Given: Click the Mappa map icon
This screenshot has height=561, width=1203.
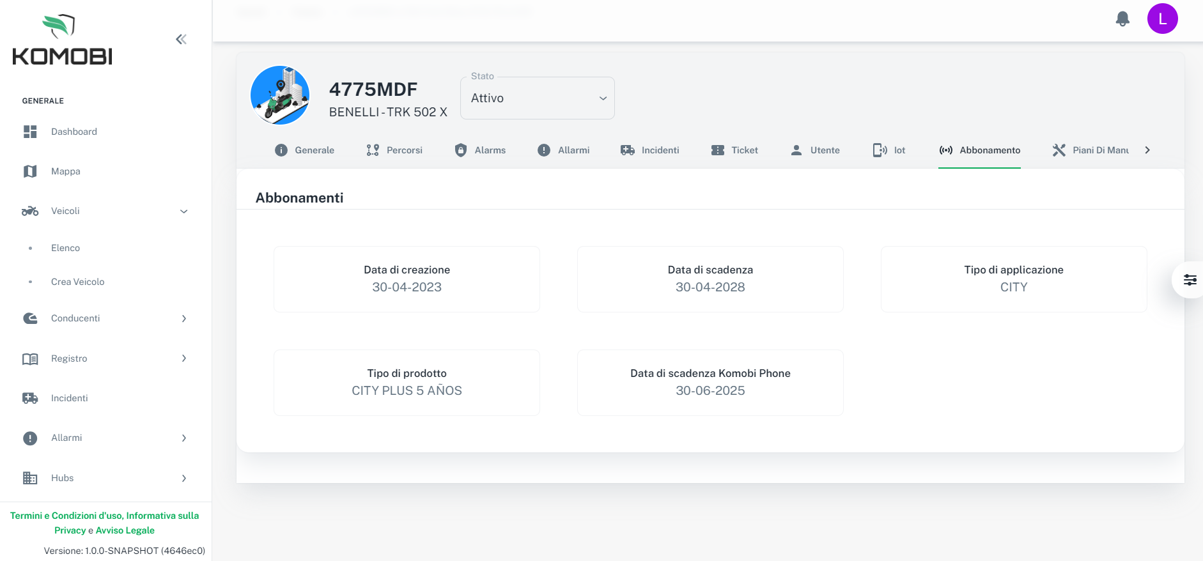Looking at the screenshot, I should pyautogui.click(x=30, y=171).
